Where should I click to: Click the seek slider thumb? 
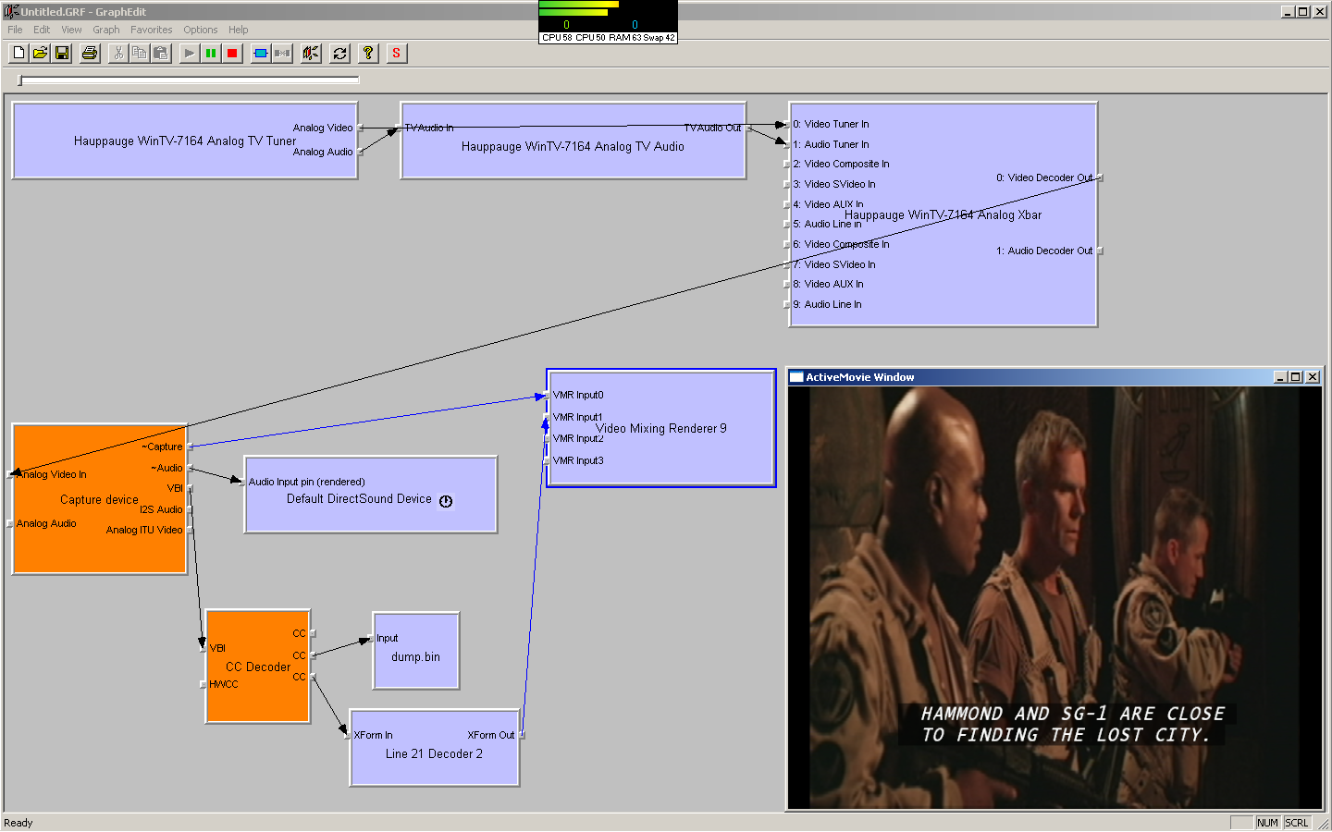(x=20, y=80)
